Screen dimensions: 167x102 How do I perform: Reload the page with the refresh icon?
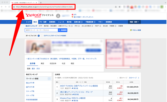click(9, 7)
